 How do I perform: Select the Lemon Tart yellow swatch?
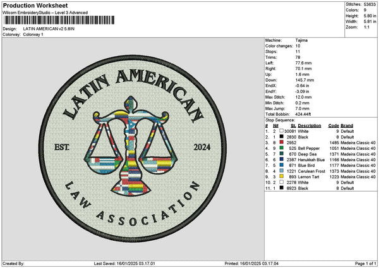pyautogui.click(x=281, y=176)
